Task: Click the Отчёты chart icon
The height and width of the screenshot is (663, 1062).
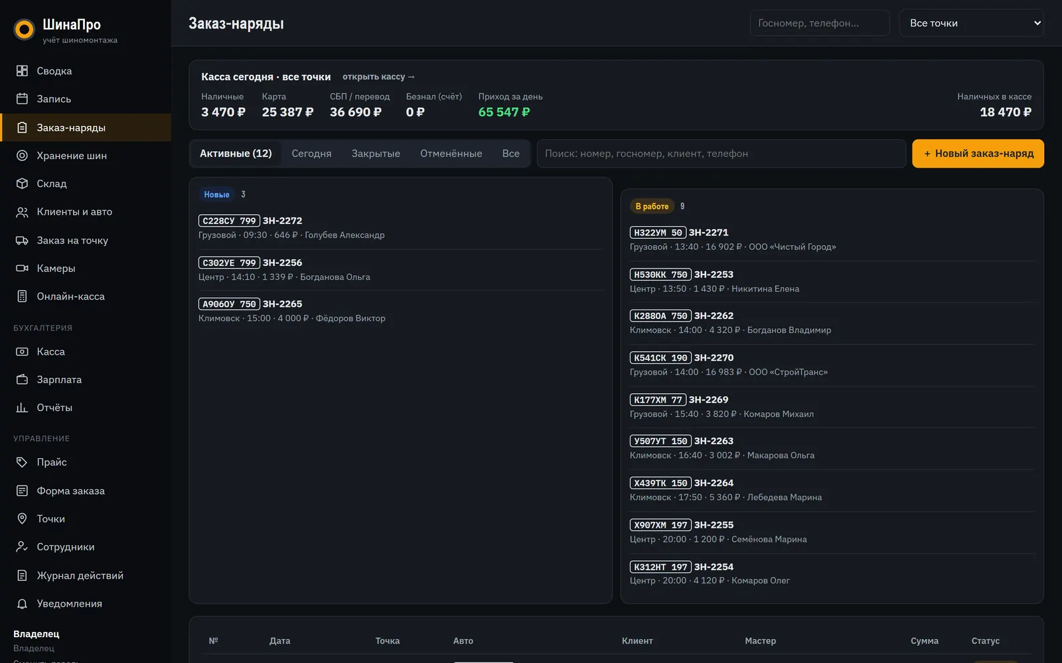Action: [22, 408]
